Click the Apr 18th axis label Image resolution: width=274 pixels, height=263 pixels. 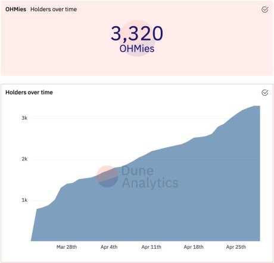[x=194, y=247]
